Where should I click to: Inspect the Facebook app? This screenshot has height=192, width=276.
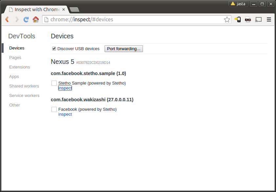point(65,114)
